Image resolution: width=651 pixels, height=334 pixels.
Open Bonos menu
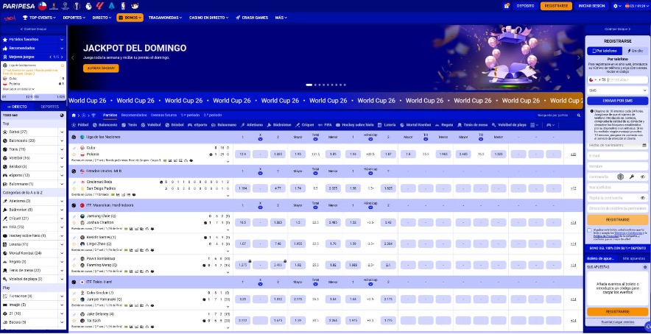pos(130,18)
